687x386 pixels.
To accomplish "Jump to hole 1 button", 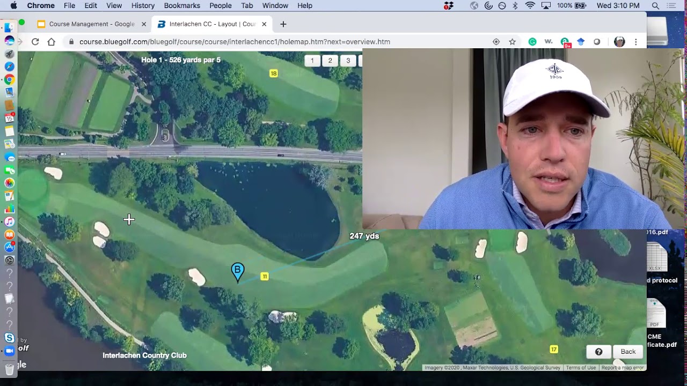I will point(312,61).
